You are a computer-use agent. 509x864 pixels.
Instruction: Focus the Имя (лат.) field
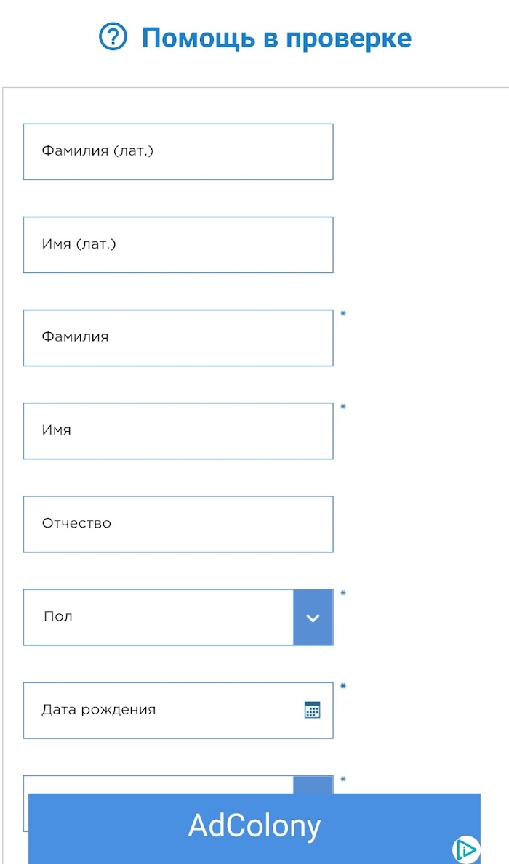pyautogui.click(x=178, y=245)
